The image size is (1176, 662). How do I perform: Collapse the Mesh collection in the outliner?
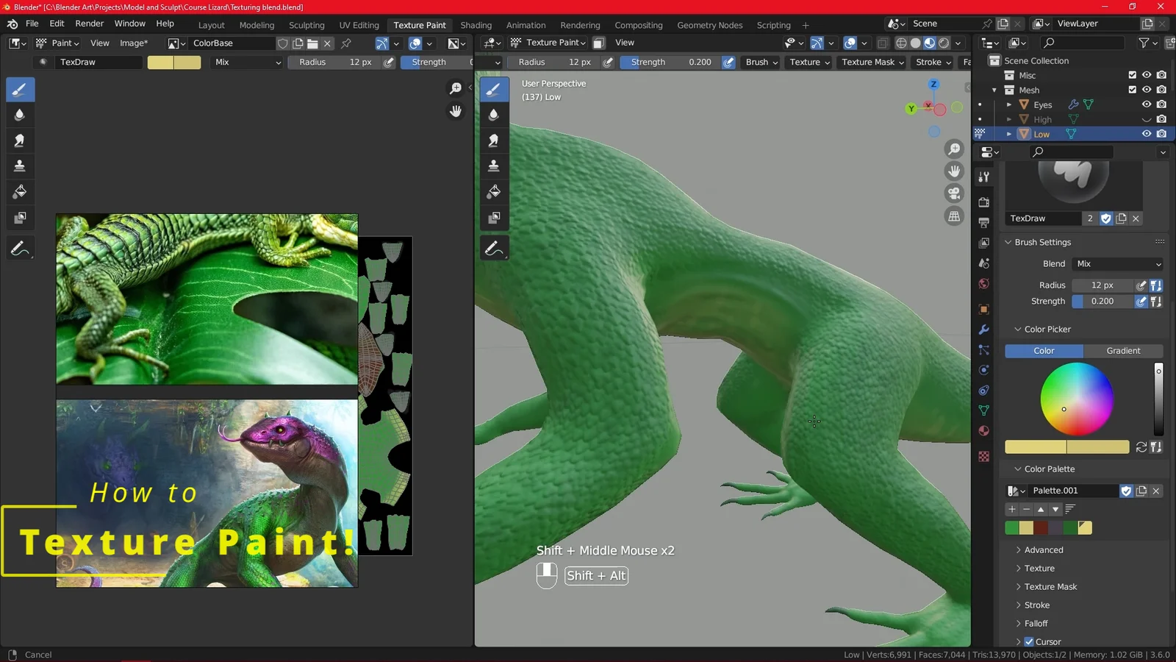pyautogui.click(x=994, y=90)
